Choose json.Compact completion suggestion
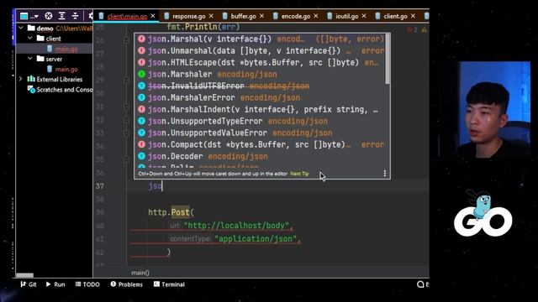 click(260, 144)
